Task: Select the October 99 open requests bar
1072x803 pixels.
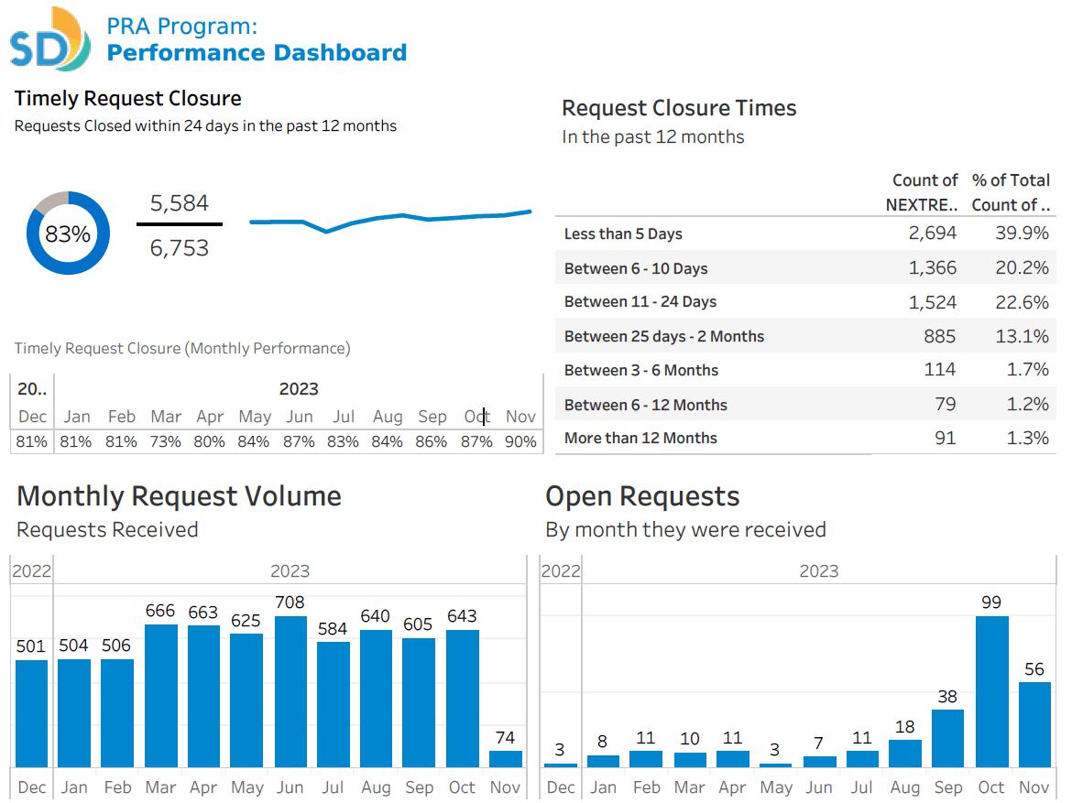Action: (991, 691)
